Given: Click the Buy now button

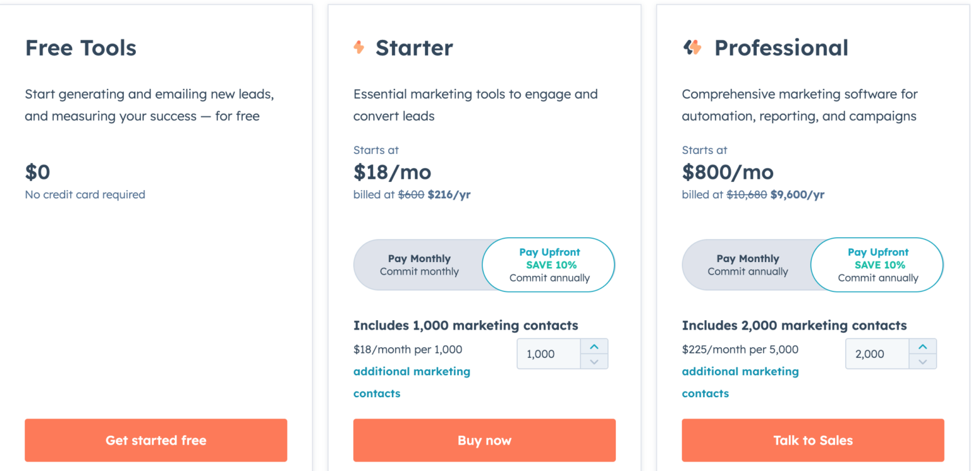Looking at the screenshot, I should 484,440.
